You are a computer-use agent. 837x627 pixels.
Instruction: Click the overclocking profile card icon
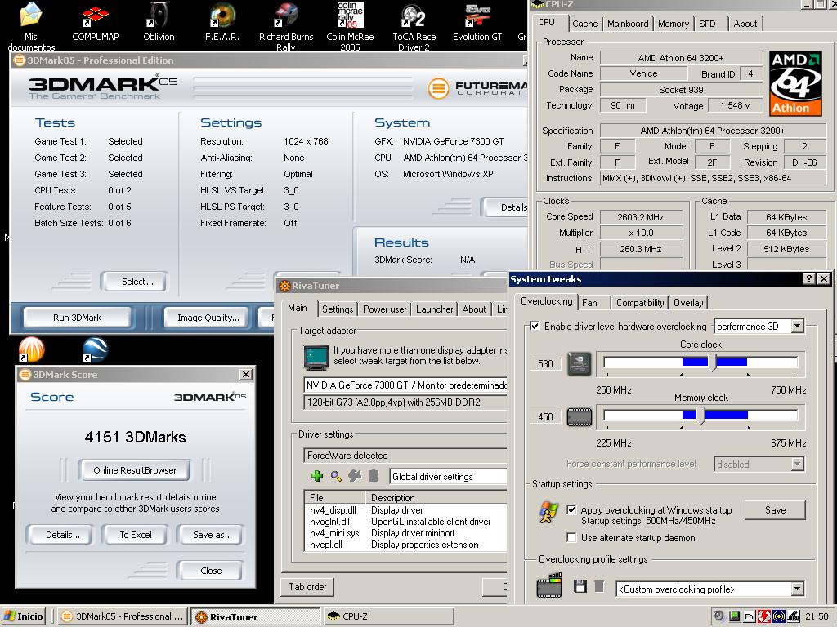coord(548,585)
